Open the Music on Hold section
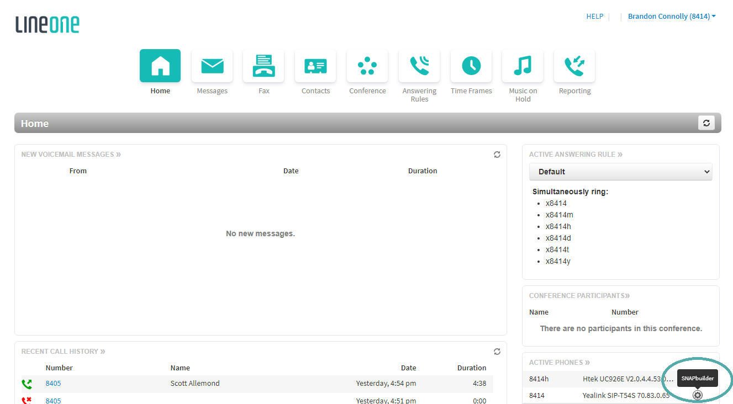Image resolution: width=733 pixels, height=404 pixels. point(522,66)
